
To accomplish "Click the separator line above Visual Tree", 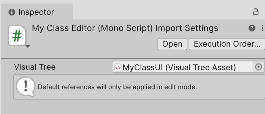I will click(133, 58).
